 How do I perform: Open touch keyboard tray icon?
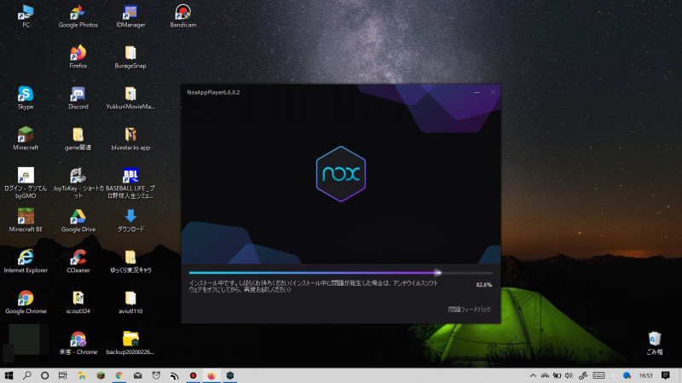(598, 375)
